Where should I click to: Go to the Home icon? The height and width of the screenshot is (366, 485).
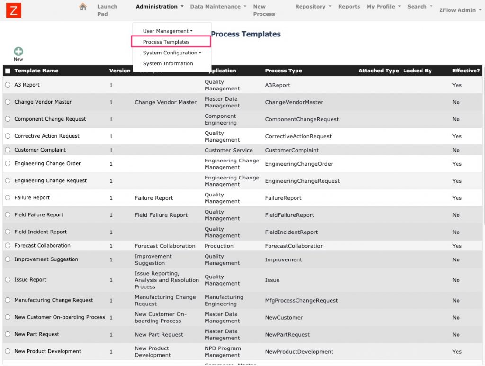pos(83,7)
